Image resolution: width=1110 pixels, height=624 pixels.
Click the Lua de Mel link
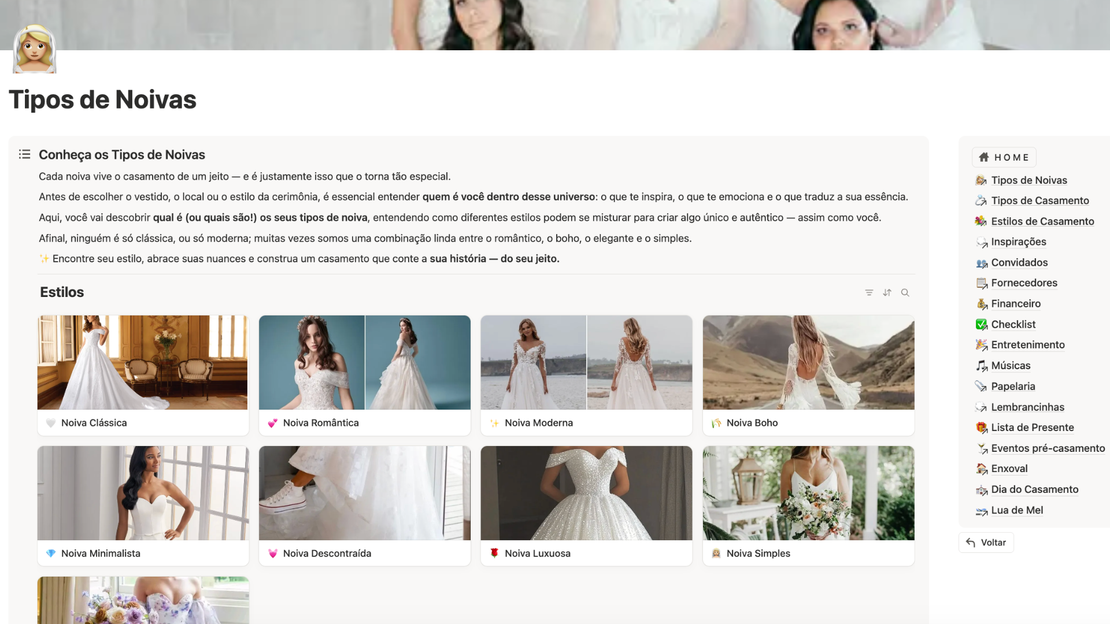pyautogui.click(x=1016, y=510)
